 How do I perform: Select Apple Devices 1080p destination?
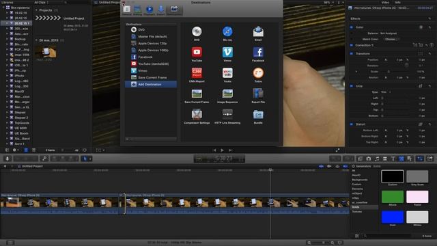click(151, 50)
